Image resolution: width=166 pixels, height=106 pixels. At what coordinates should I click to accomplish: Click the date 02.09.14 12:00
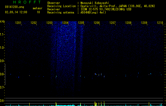(x=16, y=12)
